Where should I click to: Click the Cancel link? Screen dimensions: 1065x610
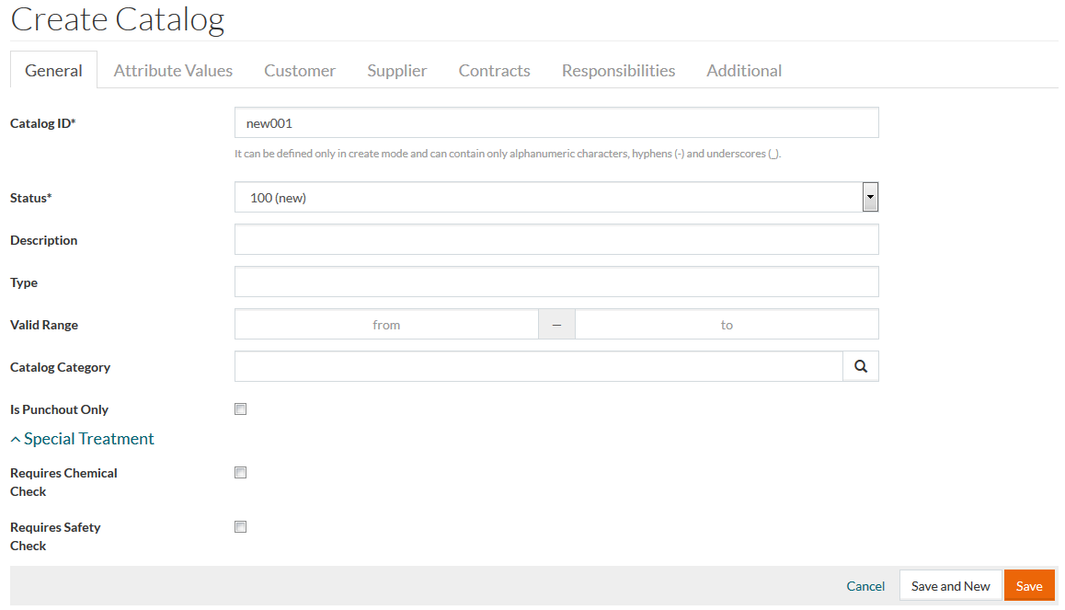pyautogui.click(x=865, y=586)
